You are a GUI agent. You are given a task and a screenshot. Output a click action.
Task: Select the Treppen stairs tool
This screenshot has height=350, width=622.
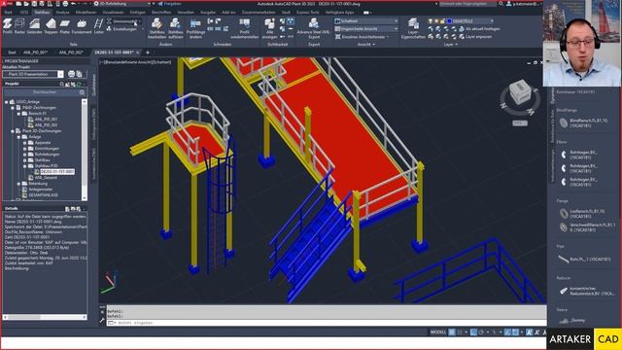(x=51, y=26)
